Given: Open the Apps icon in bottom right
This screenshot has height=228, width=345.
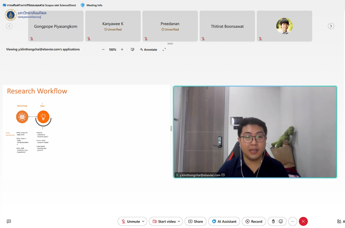Looking at the screenshot, I should pyautogui.click(x=339, y=221).
